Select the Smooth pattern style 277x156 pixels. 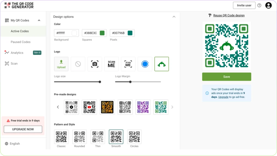(116, 136)
